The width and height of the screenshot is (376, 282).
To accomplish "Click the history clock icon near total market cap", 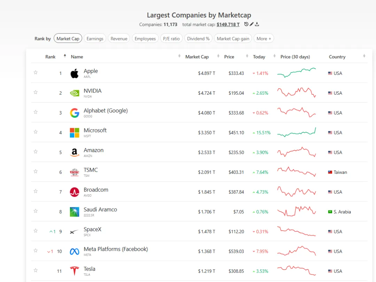I will coord(246,24).
